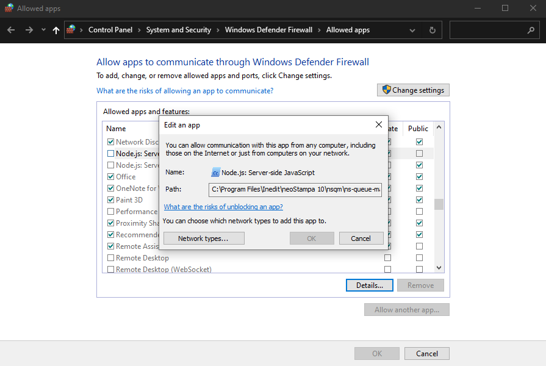This screenshot has width=546, height=366.
Task: Toggle Remote Desktop (WebSocket) name checkbox
Action: coord(111,270)
